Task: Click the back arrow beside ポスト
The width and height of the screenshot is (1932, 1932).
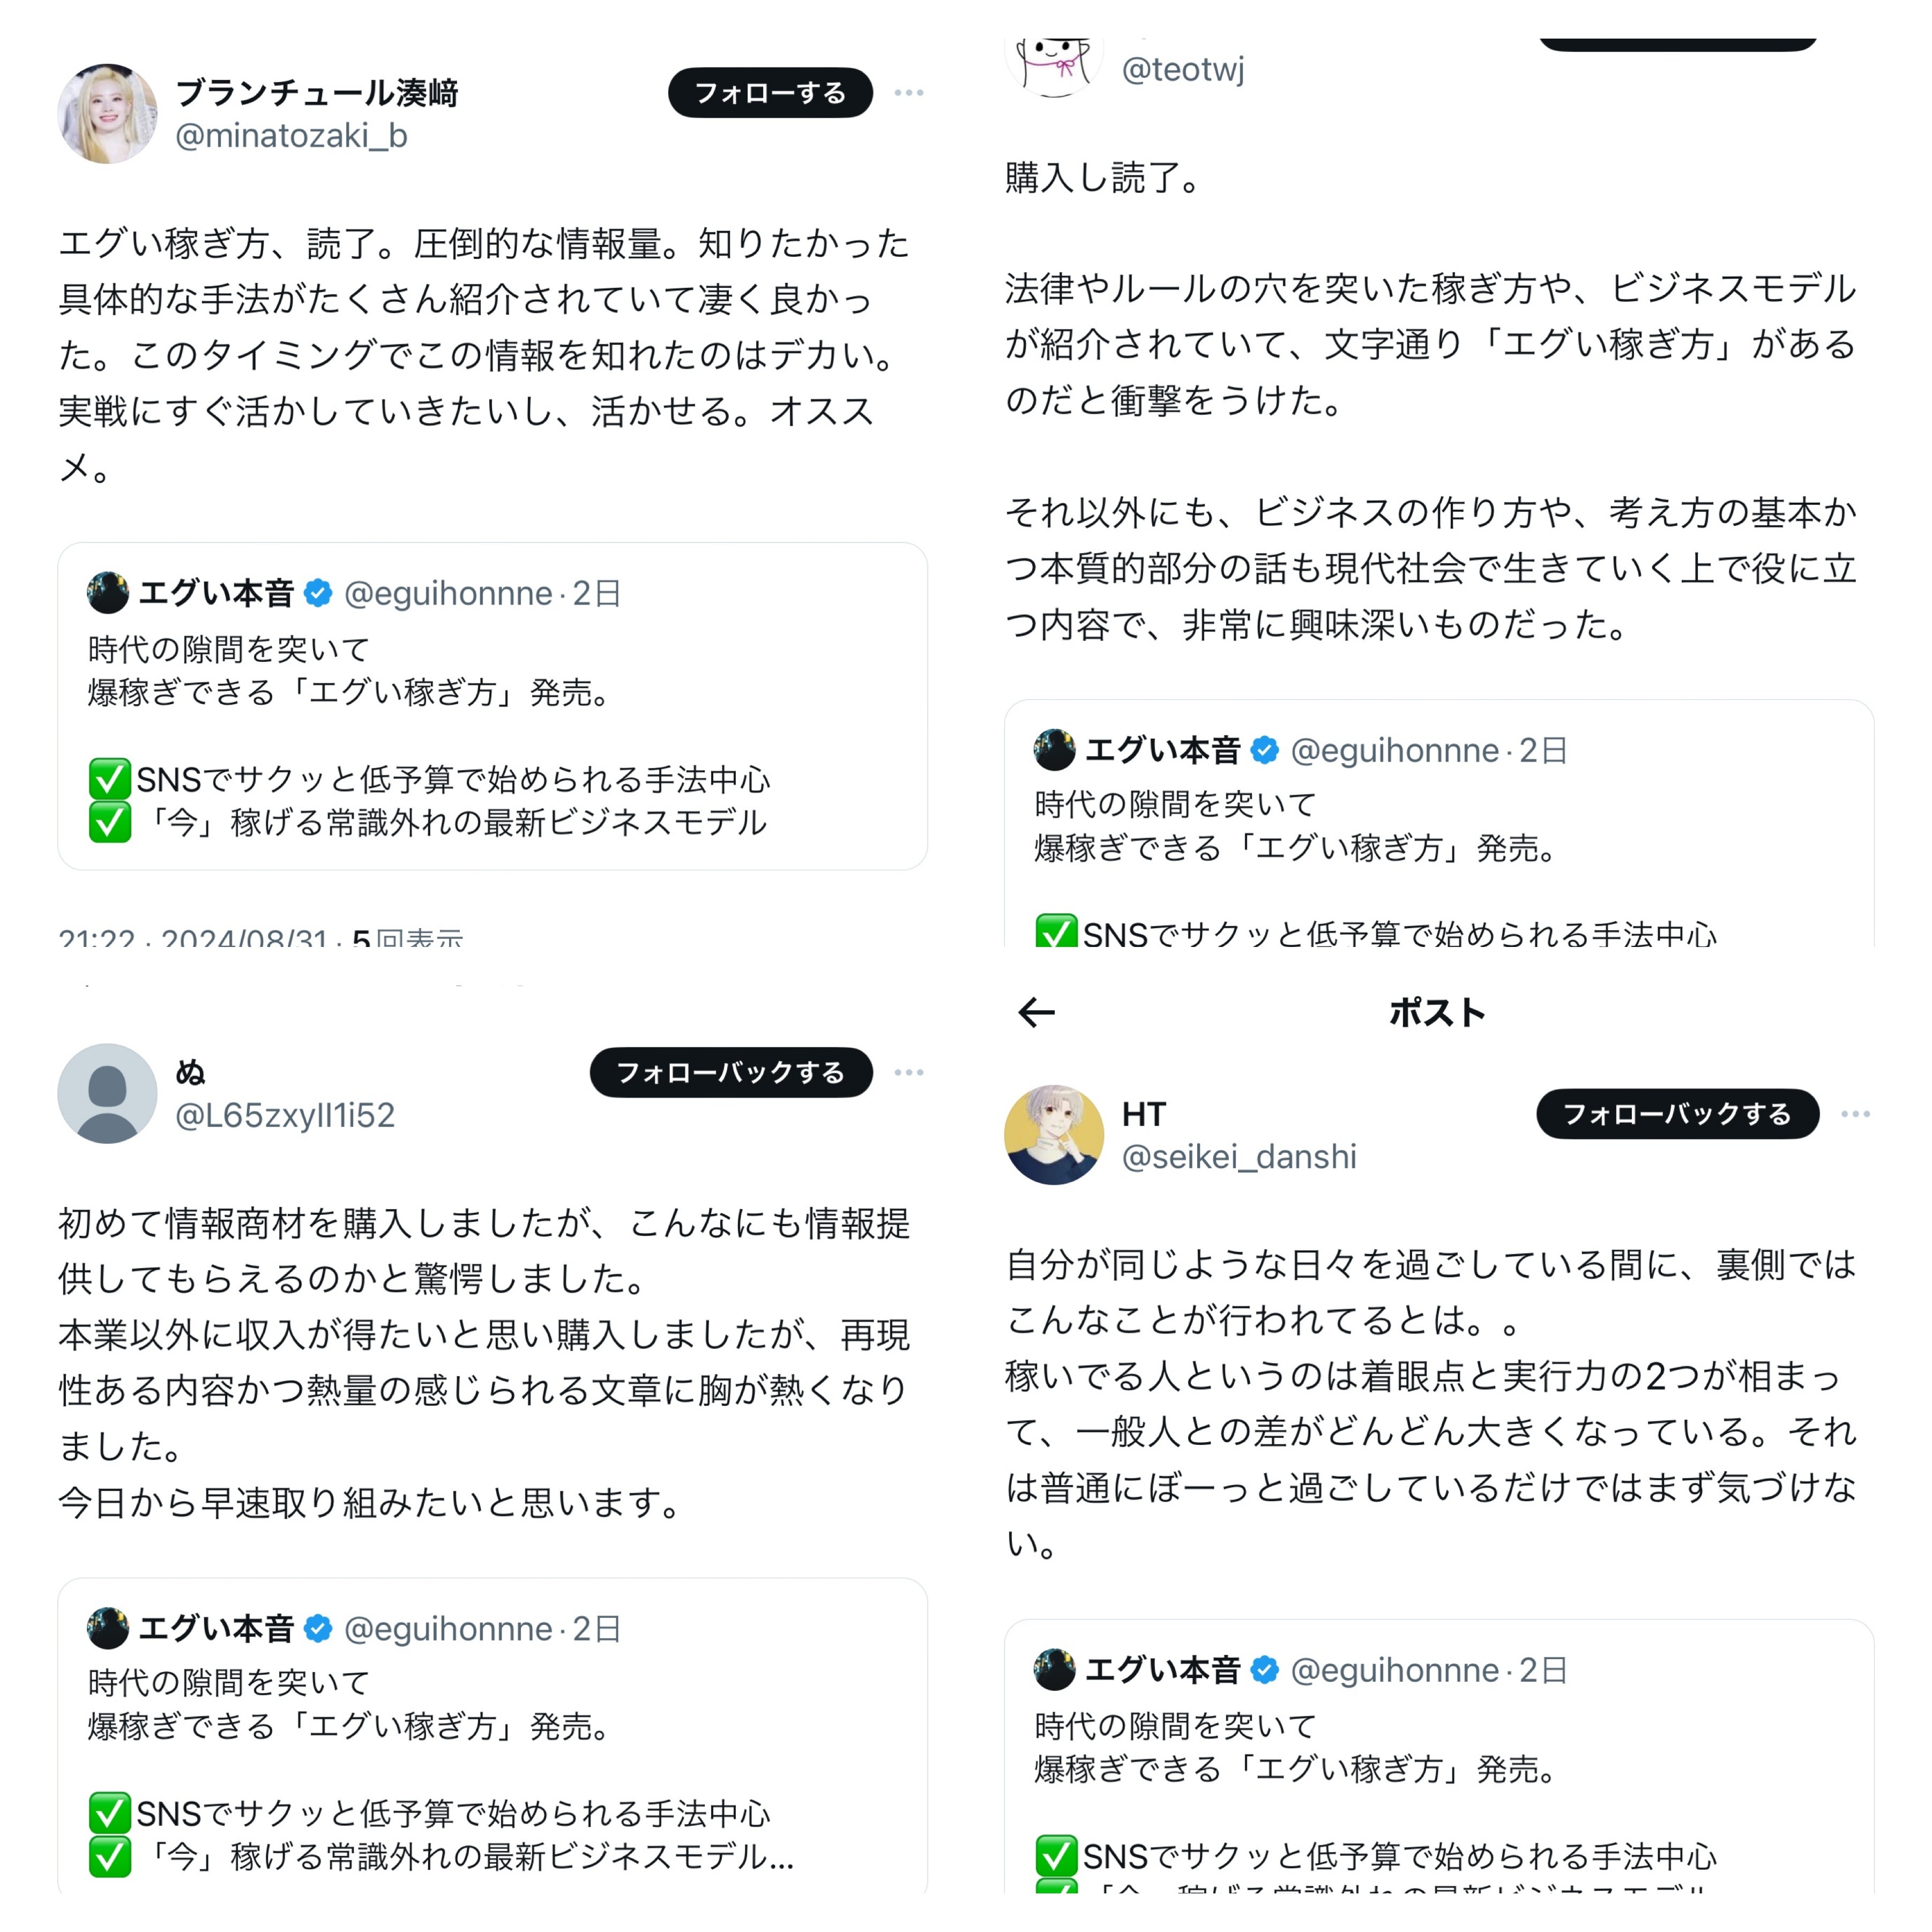Action: point(1036,1012)
